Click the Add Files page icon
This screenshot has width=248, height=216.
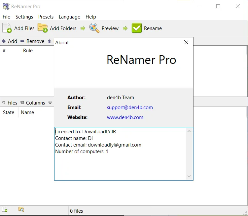point(7,28)
